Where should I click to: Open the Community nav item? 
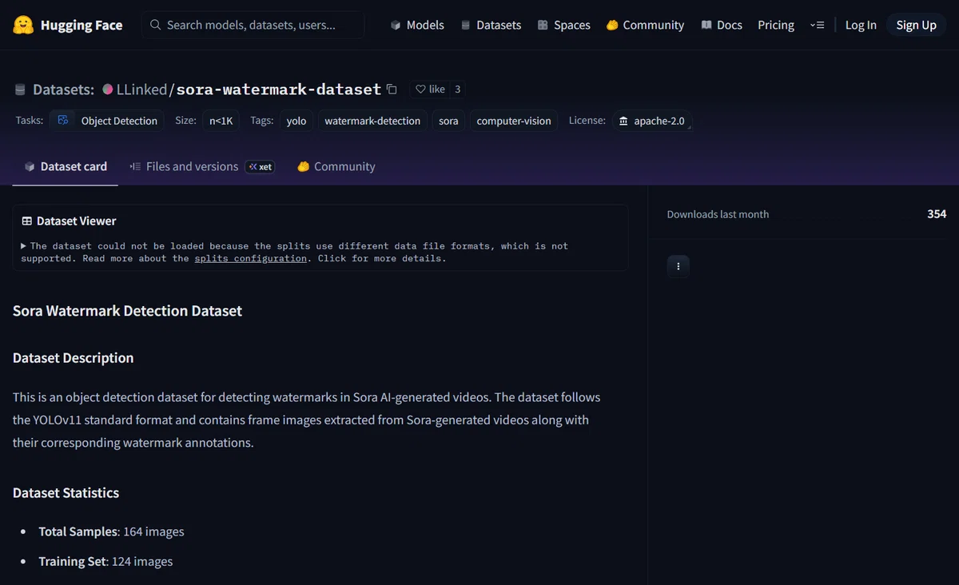click(x=645, y=25)
